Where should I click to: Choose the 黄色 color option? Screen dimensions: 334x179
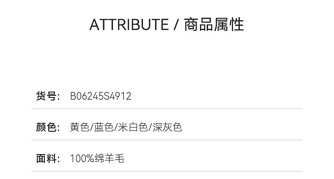[79, 127]
